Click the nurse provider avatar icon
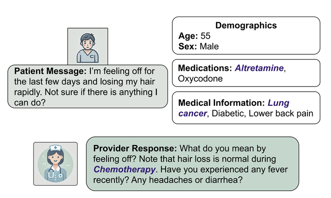Image resolution: width=331 pixels, height=198 pixels. [x=56, y=164]
